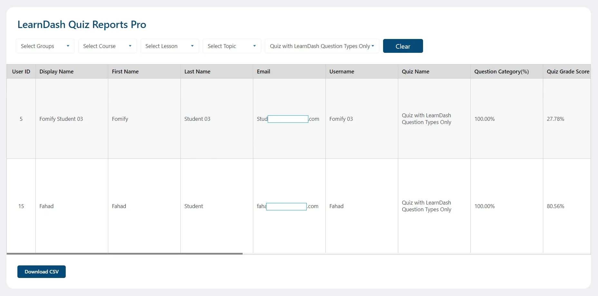The width and height of the screenshot is (598, 296).
Task: Click Download CSV to export the report
Action: [x=41, y=272]
